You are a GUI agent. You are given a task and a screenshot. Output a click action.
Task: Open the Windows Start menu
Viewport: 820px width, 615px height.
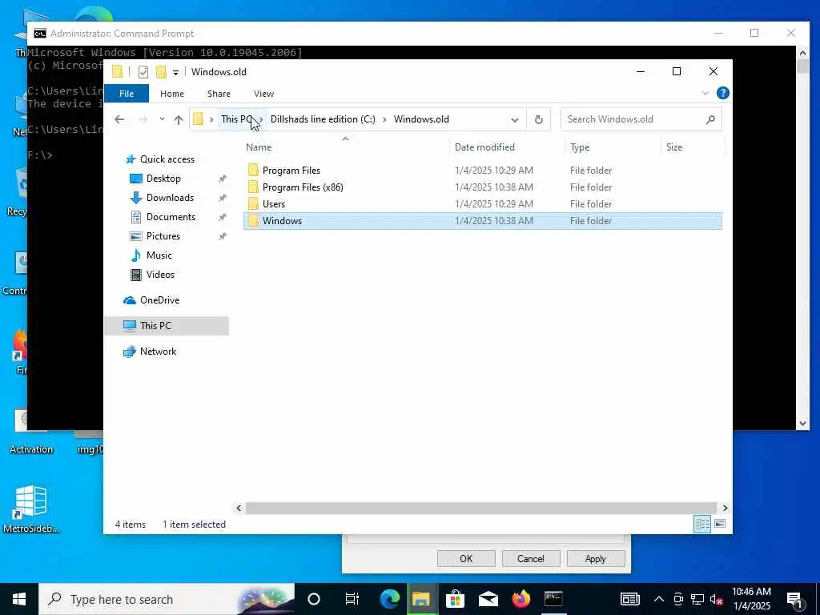19,599
